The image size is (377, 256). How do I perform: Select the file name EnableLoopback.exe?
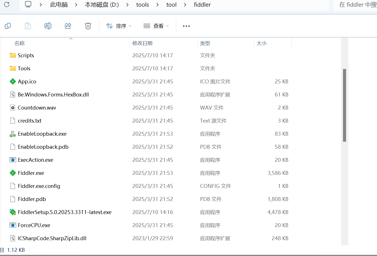coord(42,134)
